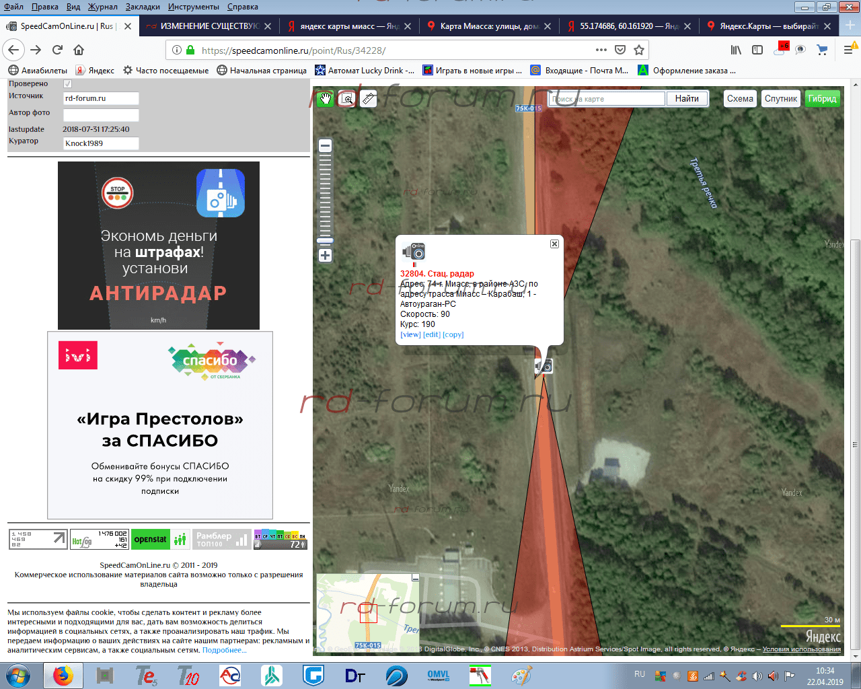Image resolution: width=861 pixels, height=689 pixels.
Task: Open the [view] link in popup
Action: coord(410,334)
